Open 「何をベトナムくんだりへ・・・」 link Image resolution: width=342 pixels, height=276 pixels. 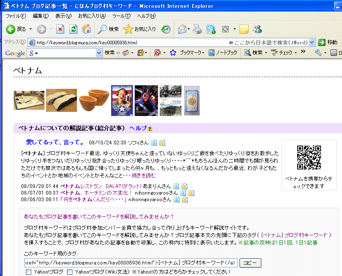93,199
